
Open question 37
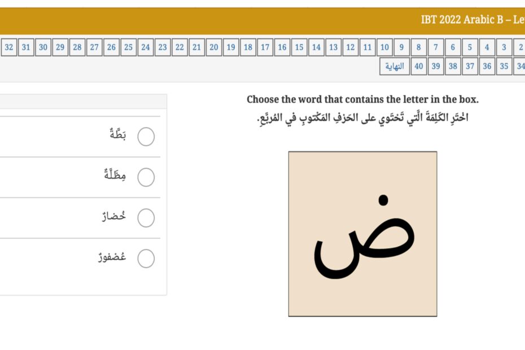pos(470,66)
